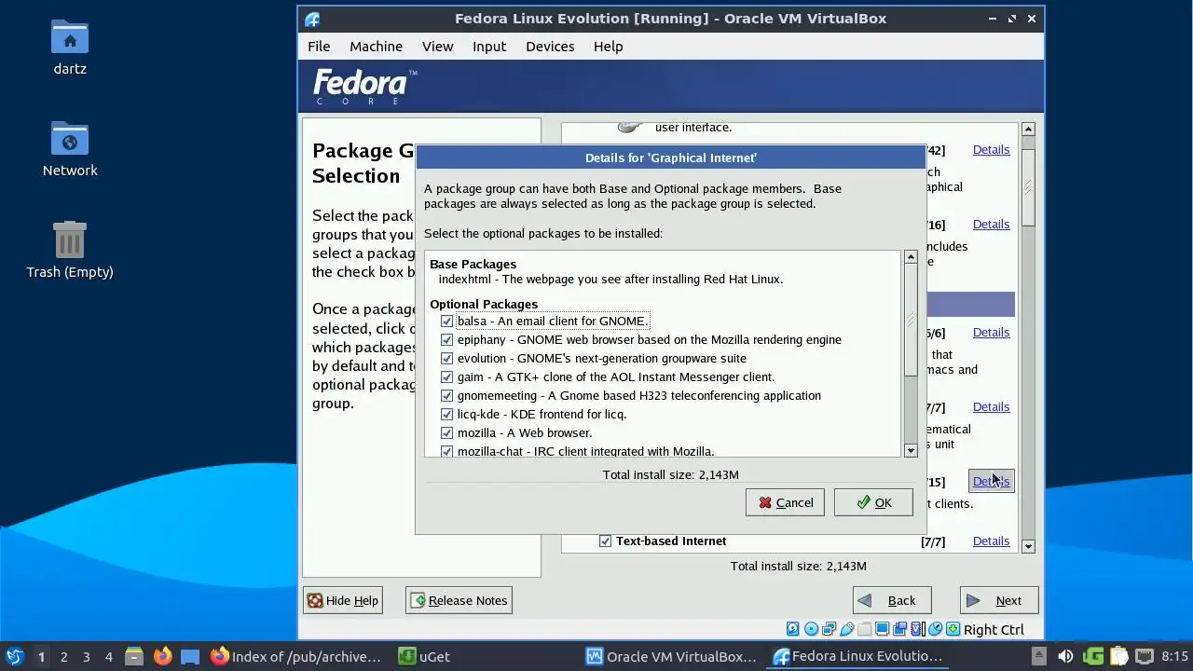Click removable media eject tray icon
The height and width of the screenshot is (671, 1193).
click(x=1039, y=656)
